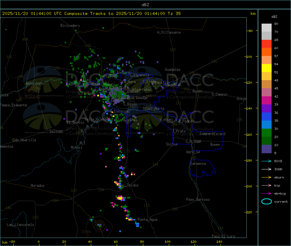
Task: Click the '140' tick on the bottom km axis
Action: pyautogui.click(x=219, y=241)
